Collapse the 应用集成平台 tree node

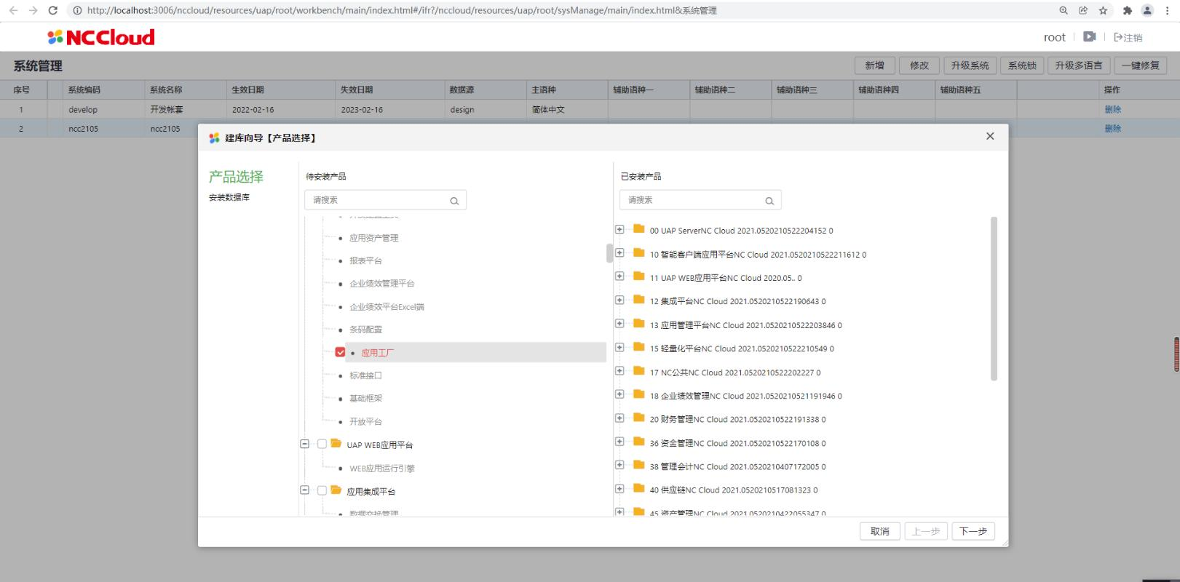[305, 490]
